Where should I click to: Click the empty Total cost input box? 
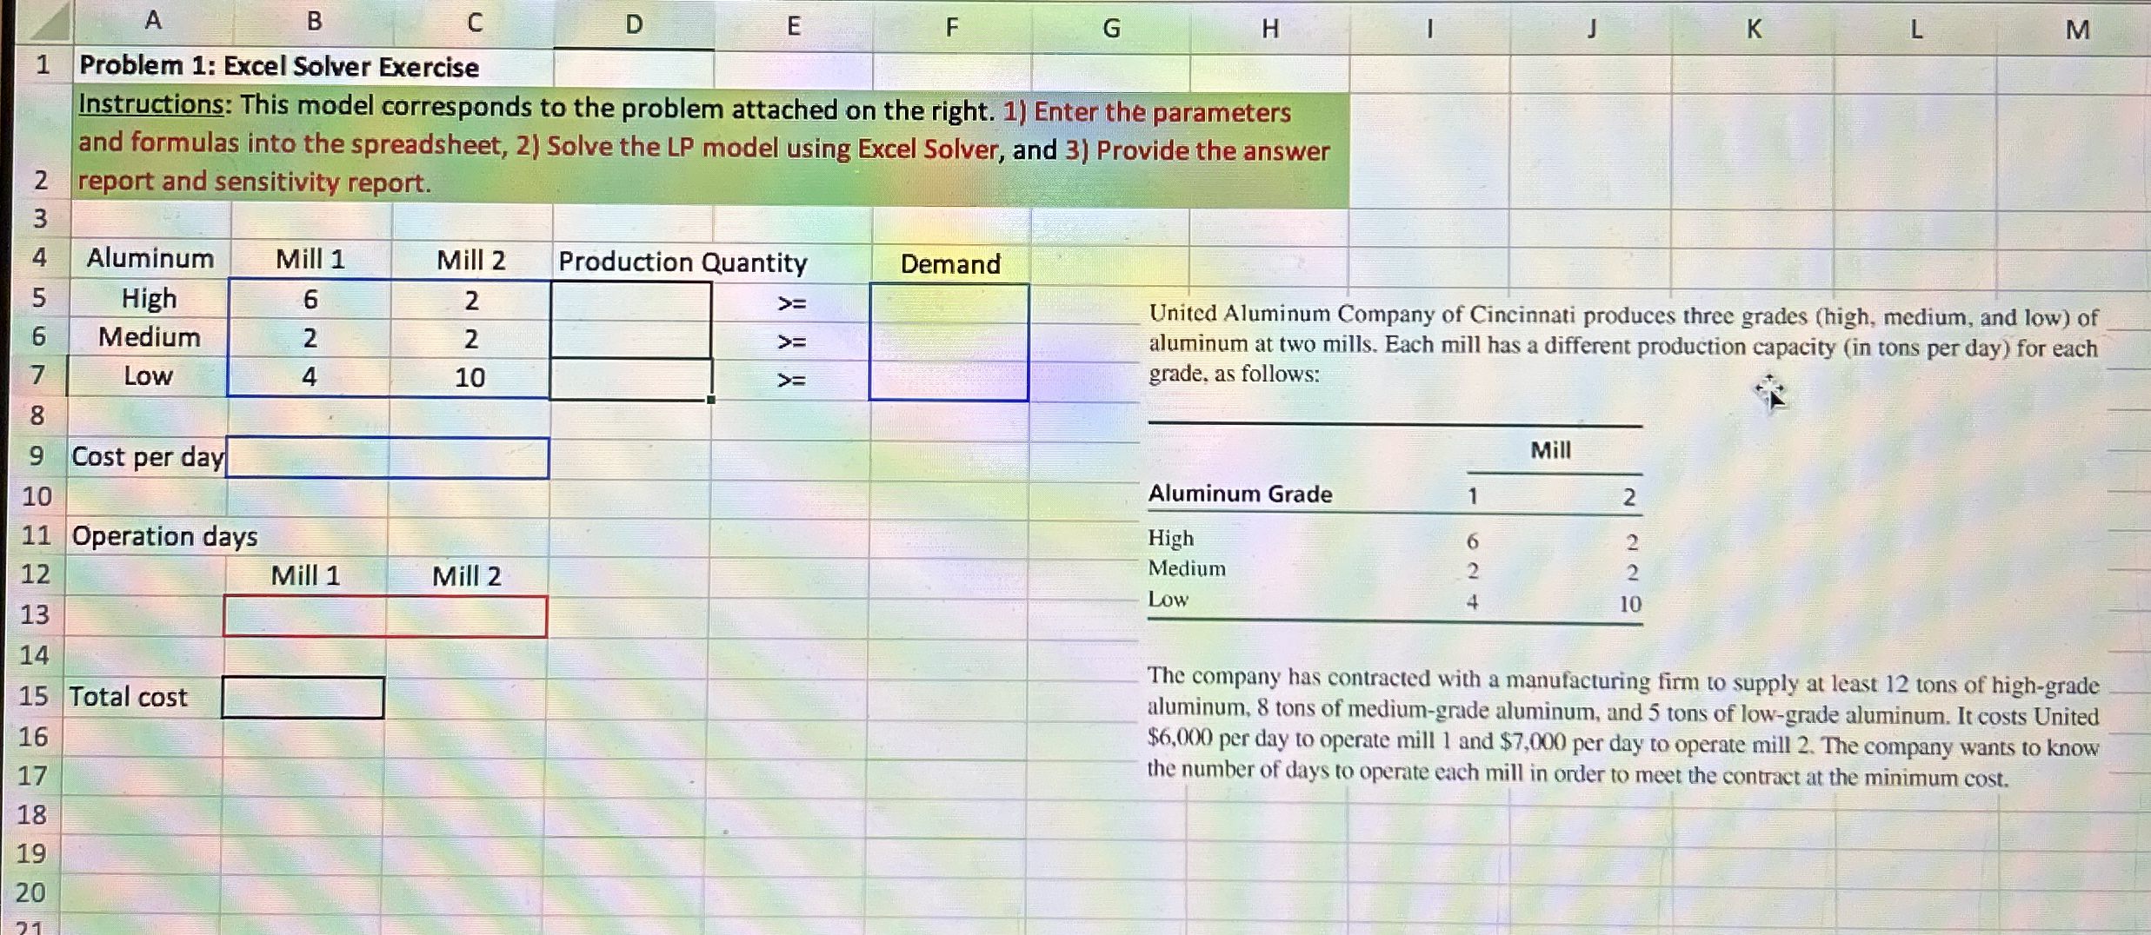click(303, 696)
